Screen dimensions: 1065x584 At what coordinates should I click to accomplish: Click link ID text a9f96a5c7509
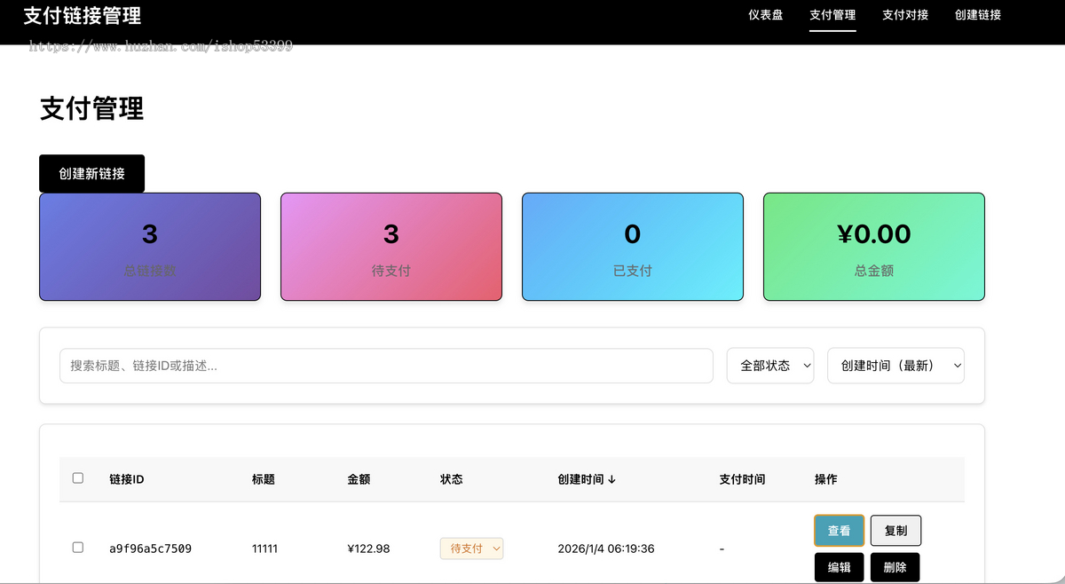150,548
